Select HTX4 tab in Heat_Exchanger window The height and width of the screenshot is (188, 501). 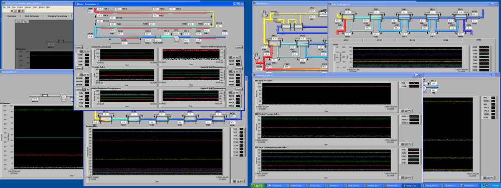point(446,40)
